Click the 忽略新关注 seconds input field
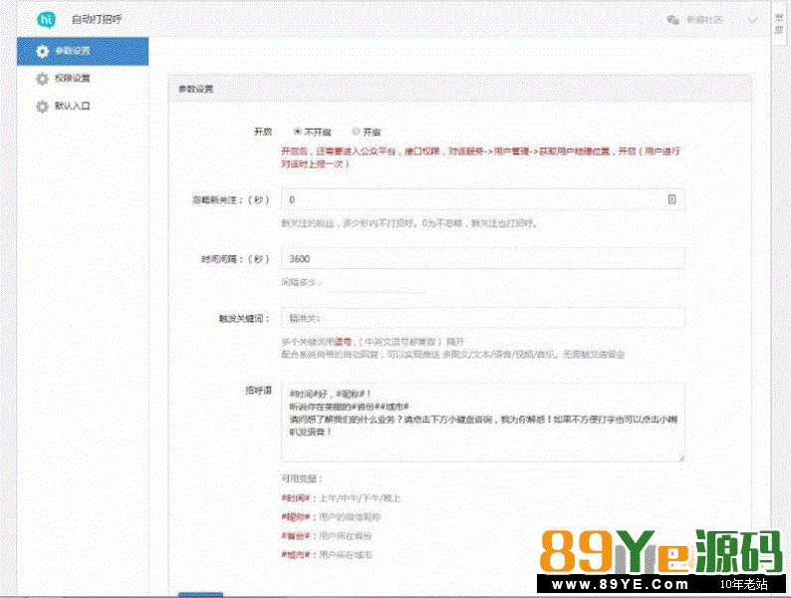The height and width of the screenshot is (598, 791). pyautogui.click(x=483, y=200)
